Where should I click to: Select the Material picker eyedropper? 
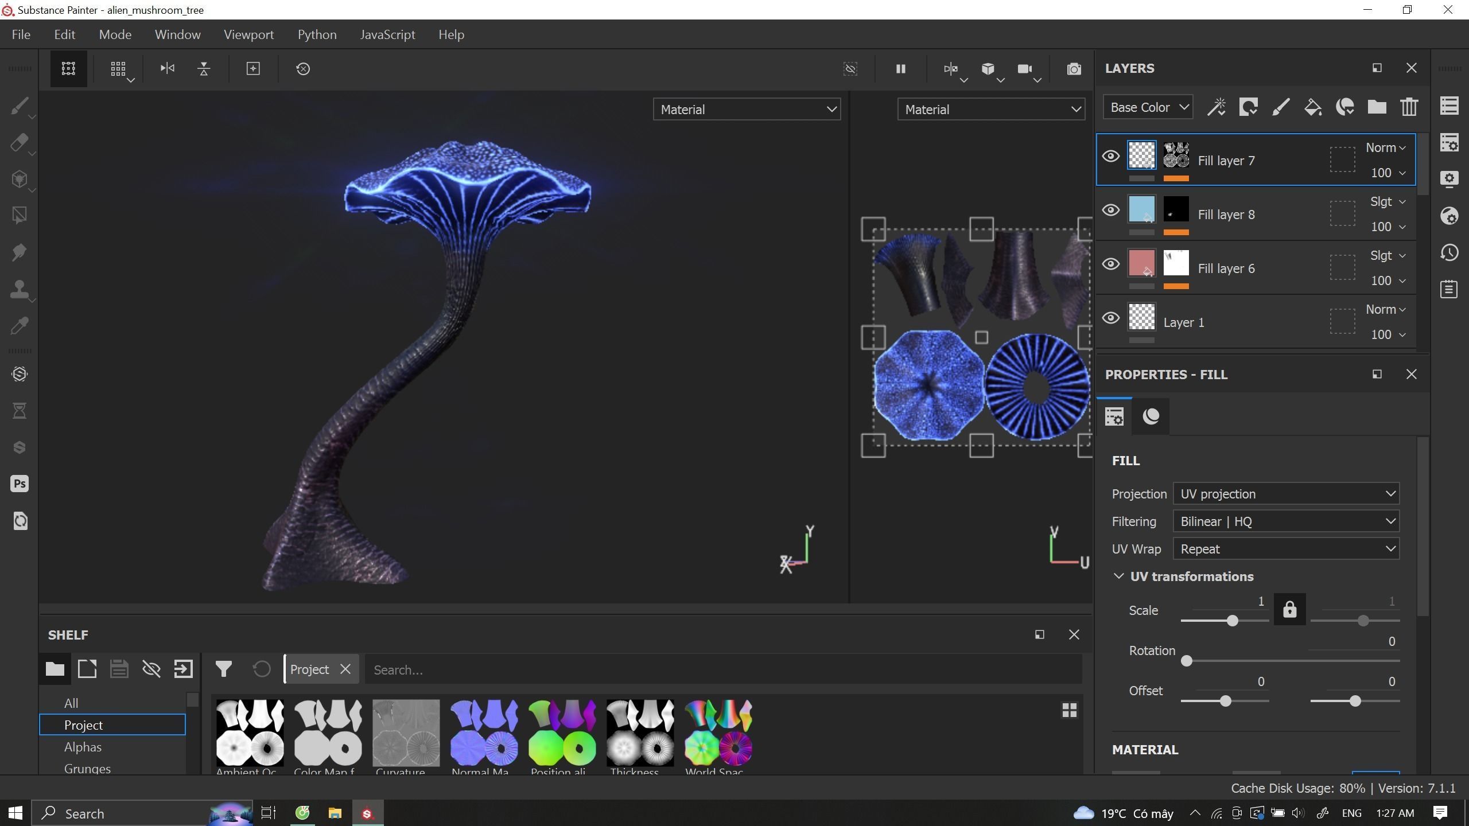20,326
